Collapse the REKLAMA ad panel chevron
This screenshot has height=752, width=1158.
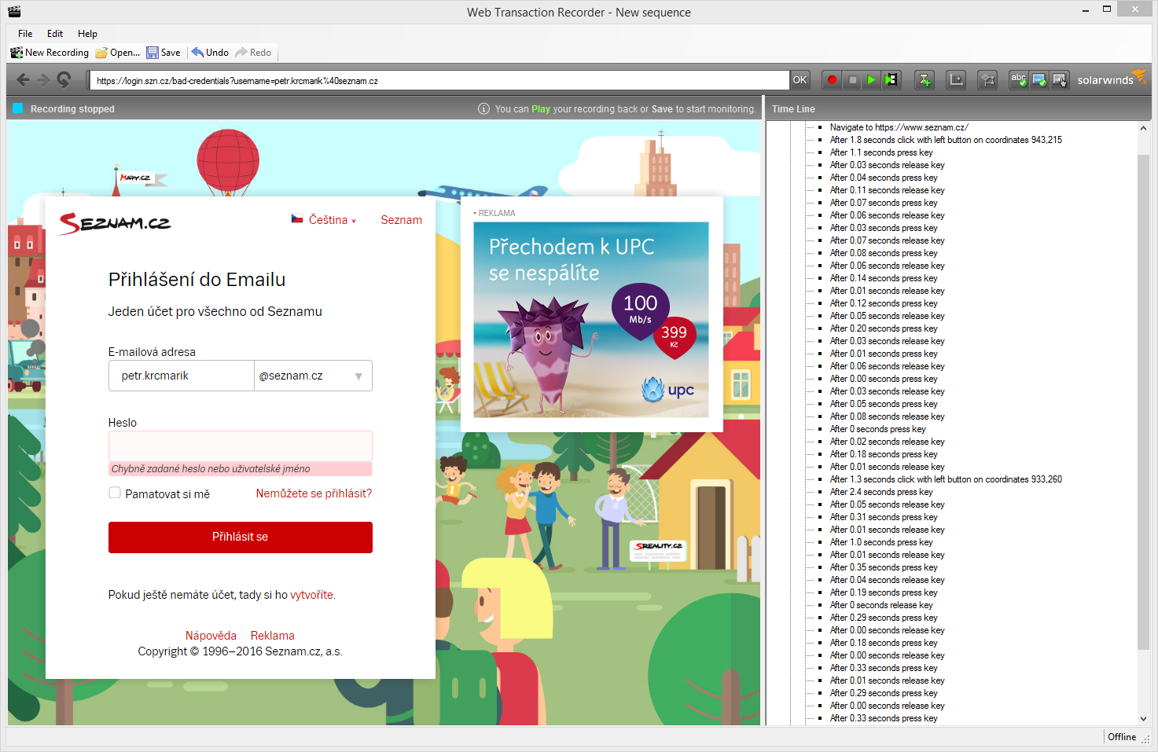click(475, 212)
